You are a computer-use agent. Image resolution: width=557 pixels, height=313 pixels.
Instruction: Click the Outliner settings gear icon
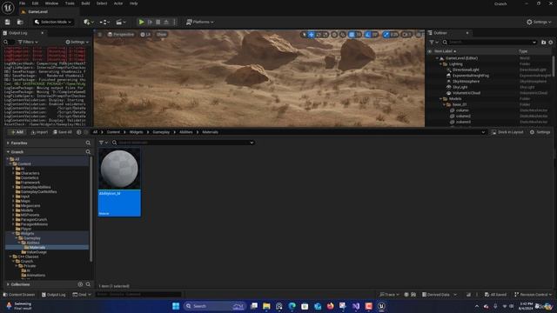551,43
